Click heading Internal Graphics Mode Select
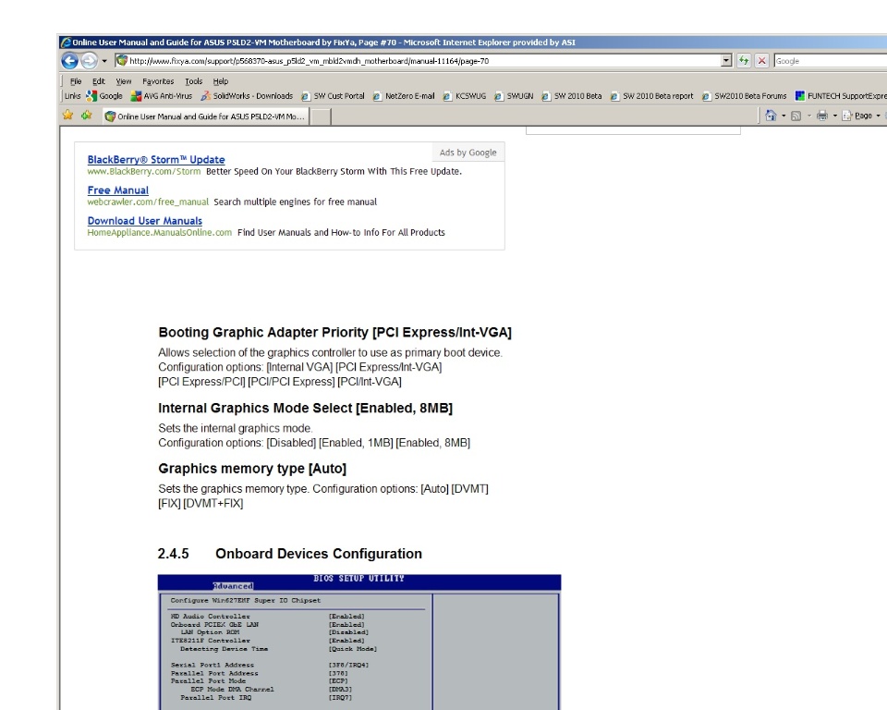 pyautogui.click(x=306, y=409)
